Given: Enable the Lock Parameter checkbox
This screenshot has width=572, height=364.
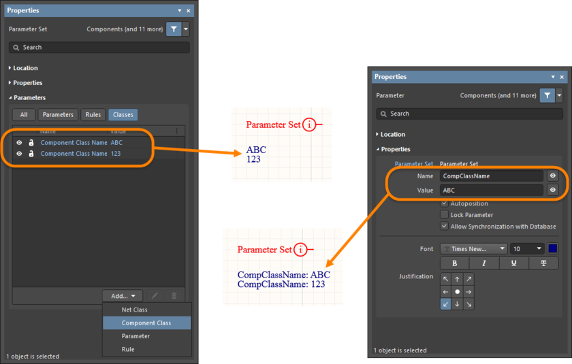Looking at the screenshot, I should pyautogui.click(x=445, y=215).
